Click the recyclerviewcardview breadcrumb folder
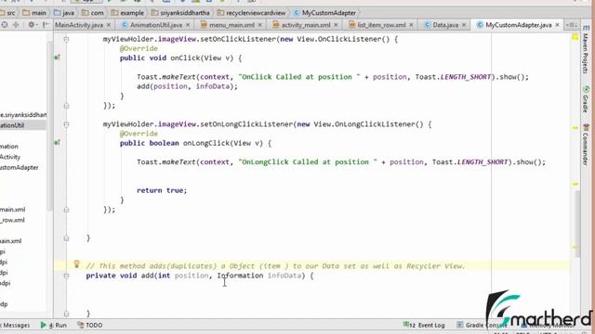 pos(251,13)
